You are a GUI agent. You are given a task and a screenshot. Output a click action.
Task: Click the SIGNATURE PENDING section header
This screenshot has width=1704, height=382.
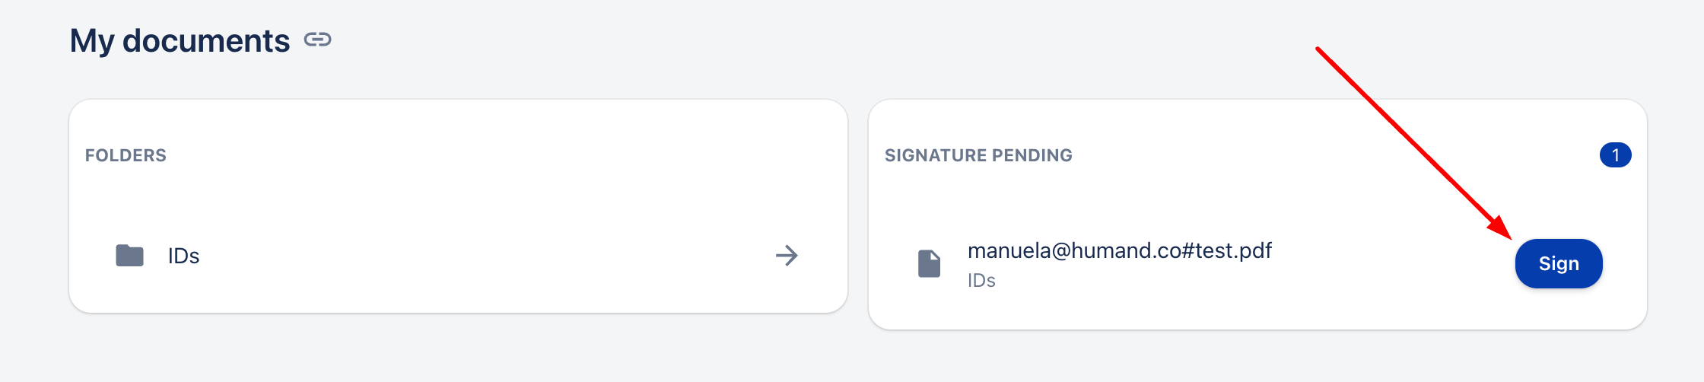click(x=978, y=155)
